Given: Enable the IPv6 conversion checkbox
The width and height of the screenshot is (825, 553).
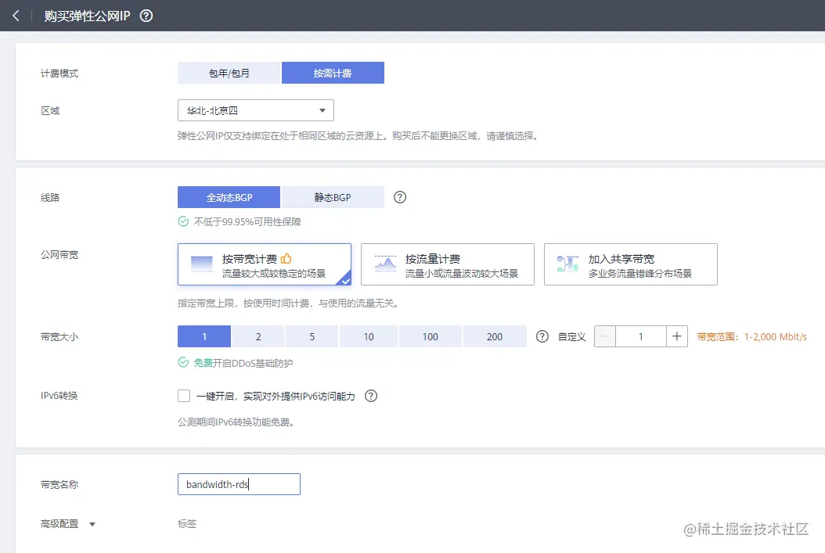Looking at the screenshot, I should [x=184, y=396].
